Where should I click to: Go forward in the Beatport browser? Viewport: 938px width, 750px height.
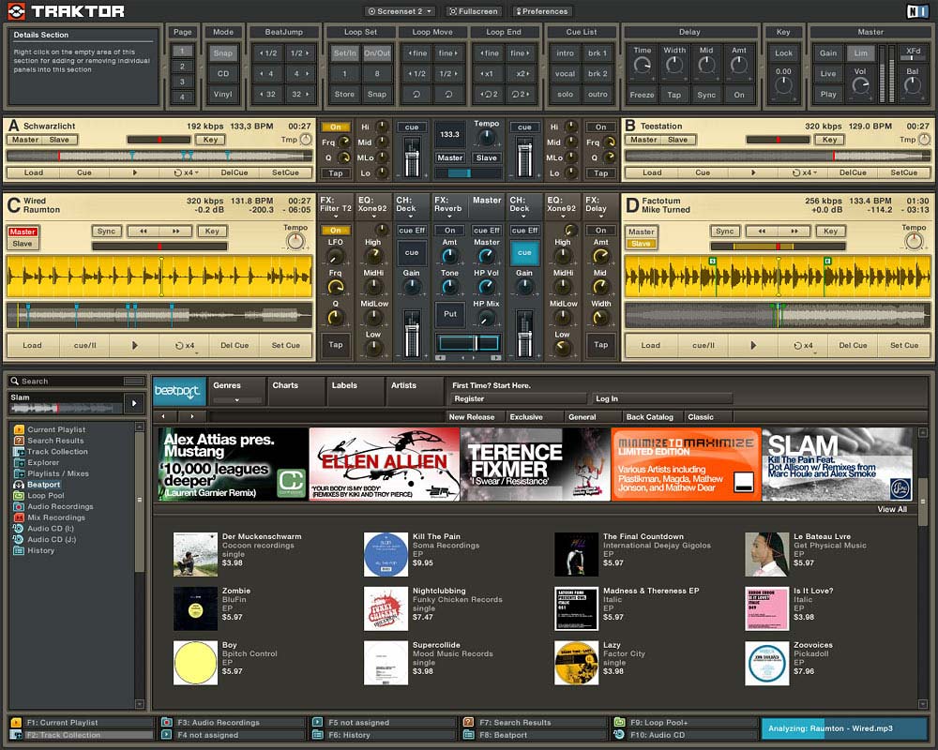(x=192, y=416)
